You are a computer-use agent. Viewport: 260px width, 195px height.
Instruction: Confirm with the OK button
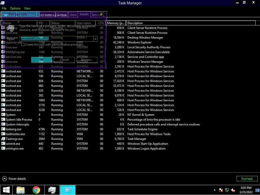[41, 60]
